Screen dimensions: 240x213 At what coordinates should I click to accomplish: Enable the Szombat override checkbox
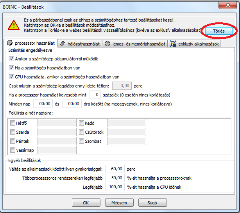(81, 141)
